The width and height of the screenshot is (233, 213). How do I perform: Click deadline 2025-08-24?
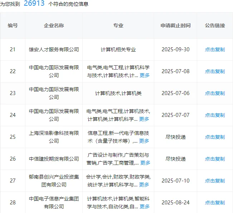pyautogui.click(x=175, y=203)
